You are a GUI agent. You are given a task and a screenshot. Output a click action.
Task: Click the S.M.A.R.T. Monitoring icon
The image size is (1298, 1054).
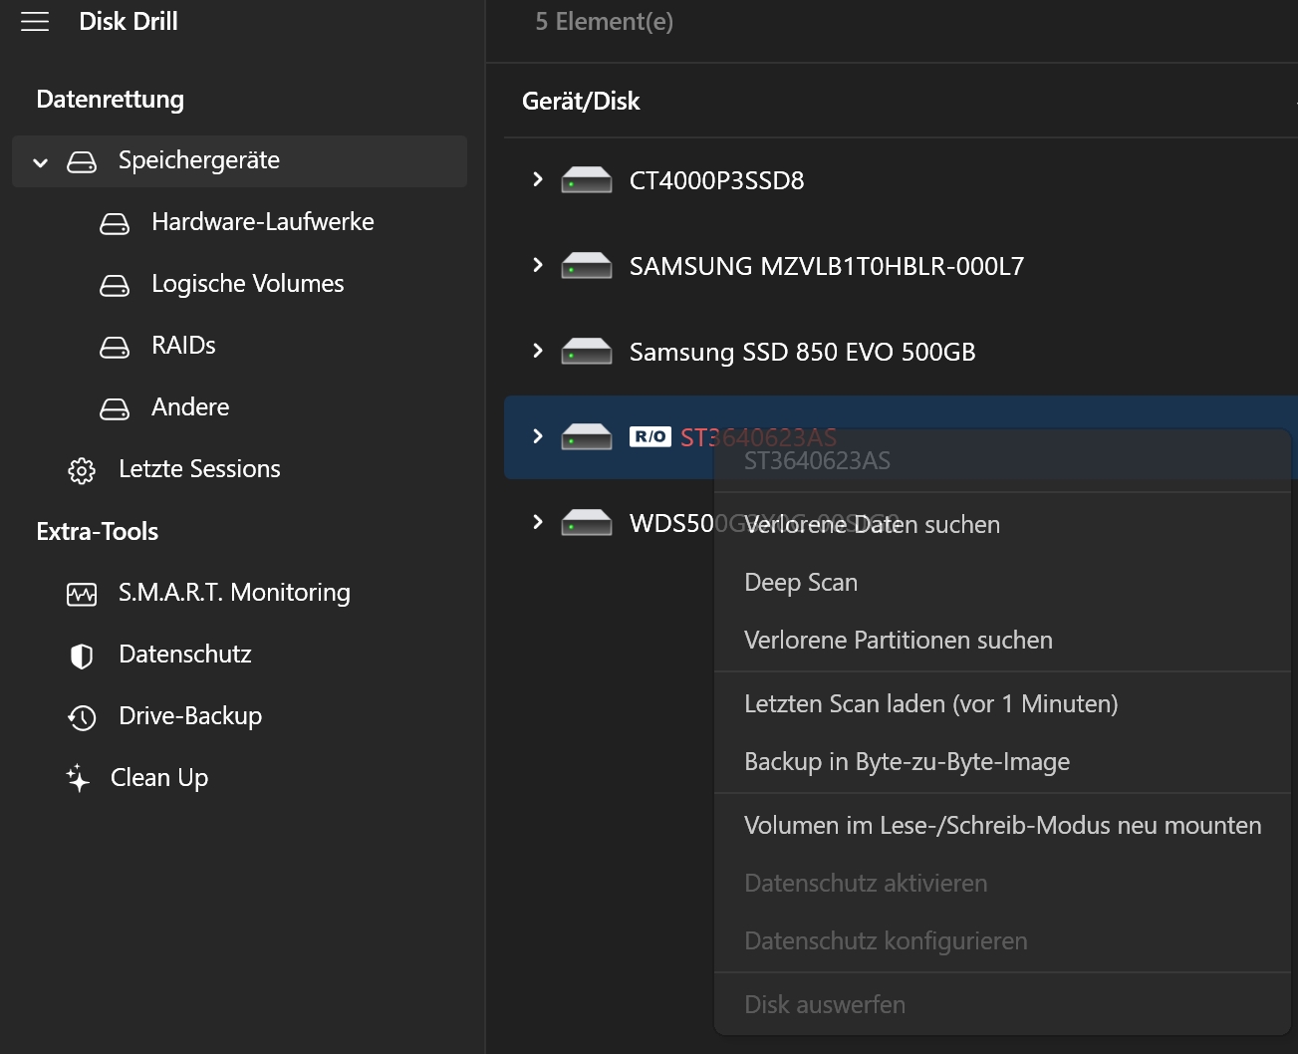tap(82, 595)
